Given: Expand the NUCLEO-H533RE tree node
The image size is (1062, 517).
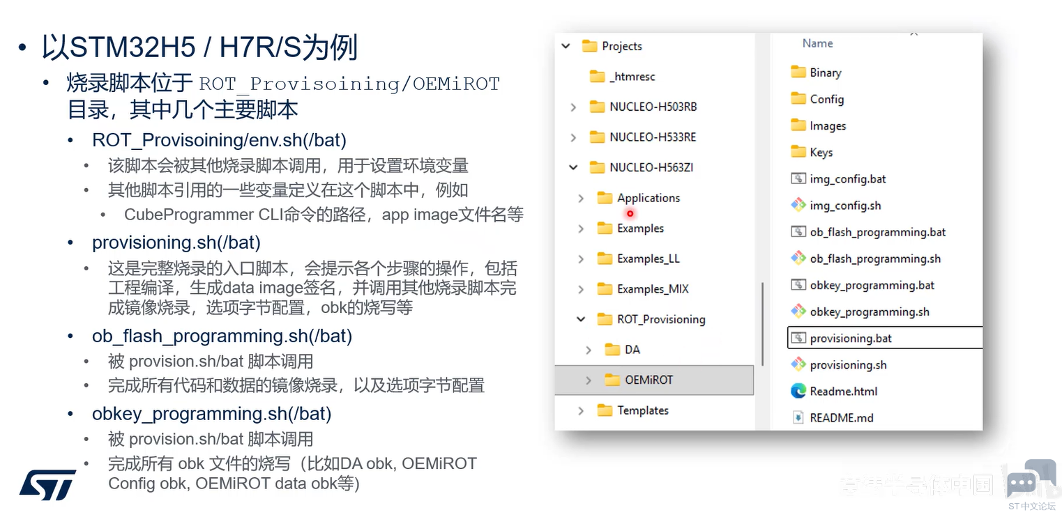Looking at the screenshot, I should (573, 137).
